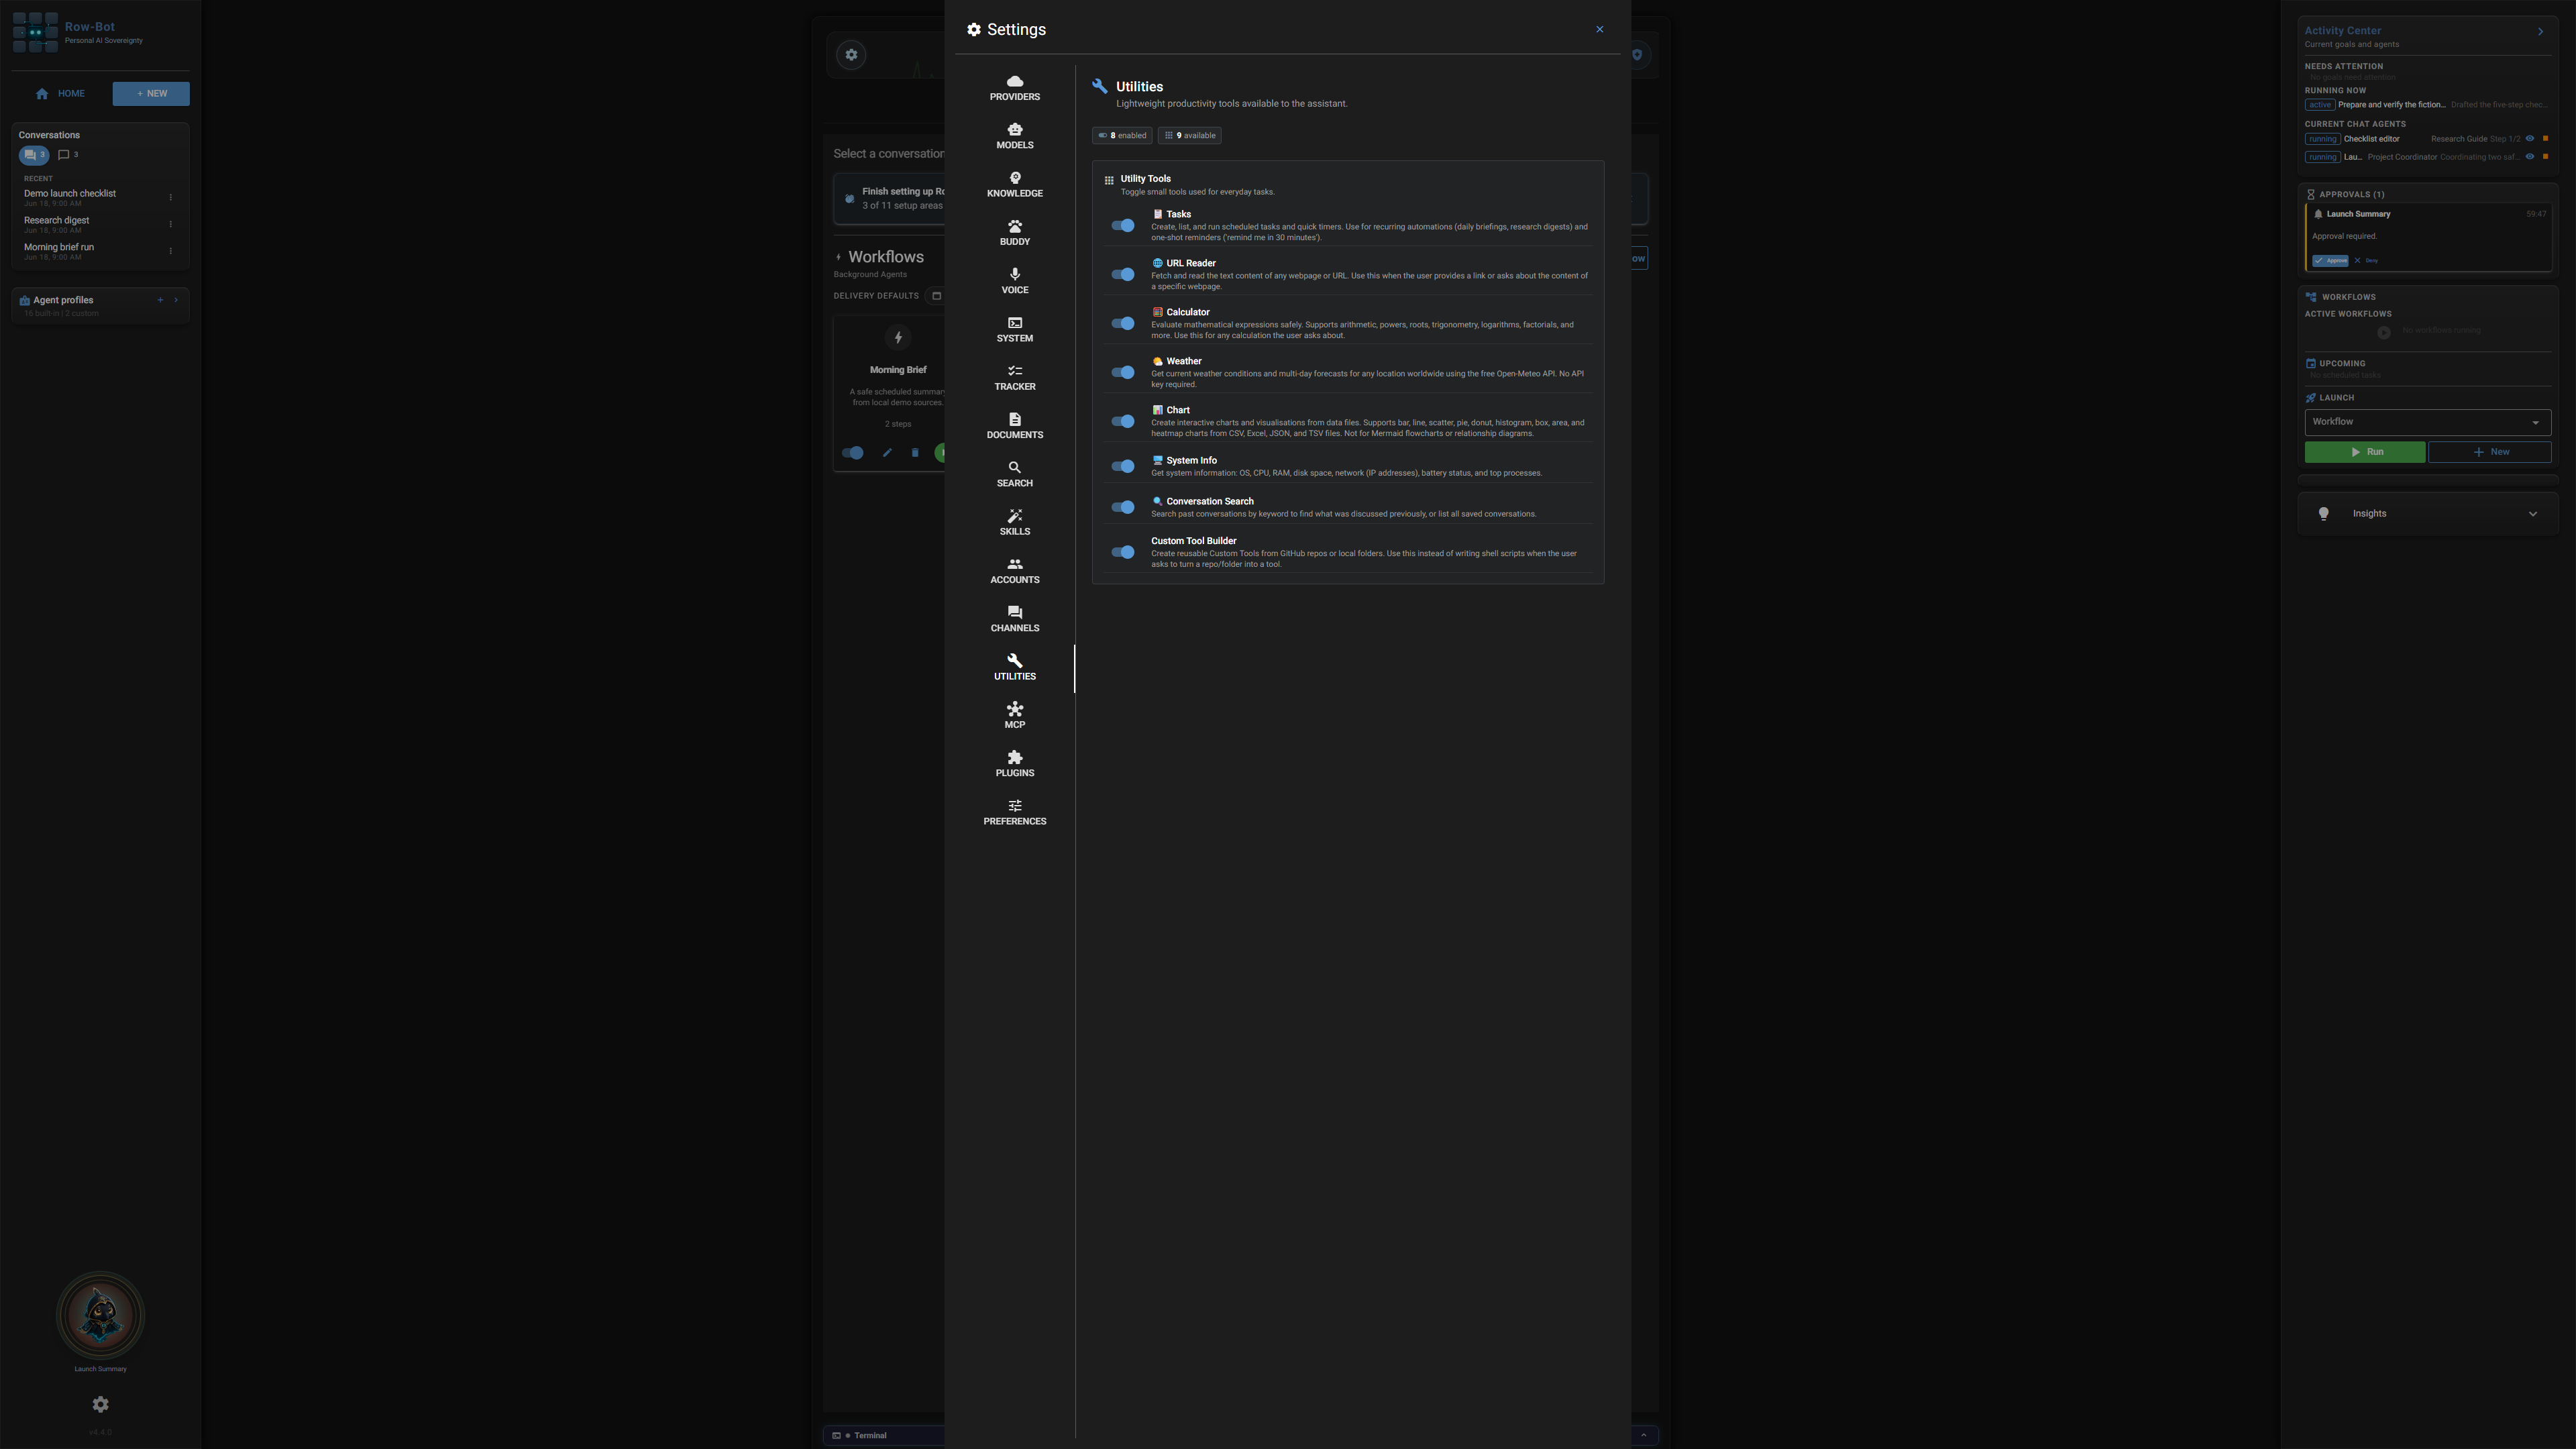
Task: Add a new agent profile
Action: tap(160, 301)
